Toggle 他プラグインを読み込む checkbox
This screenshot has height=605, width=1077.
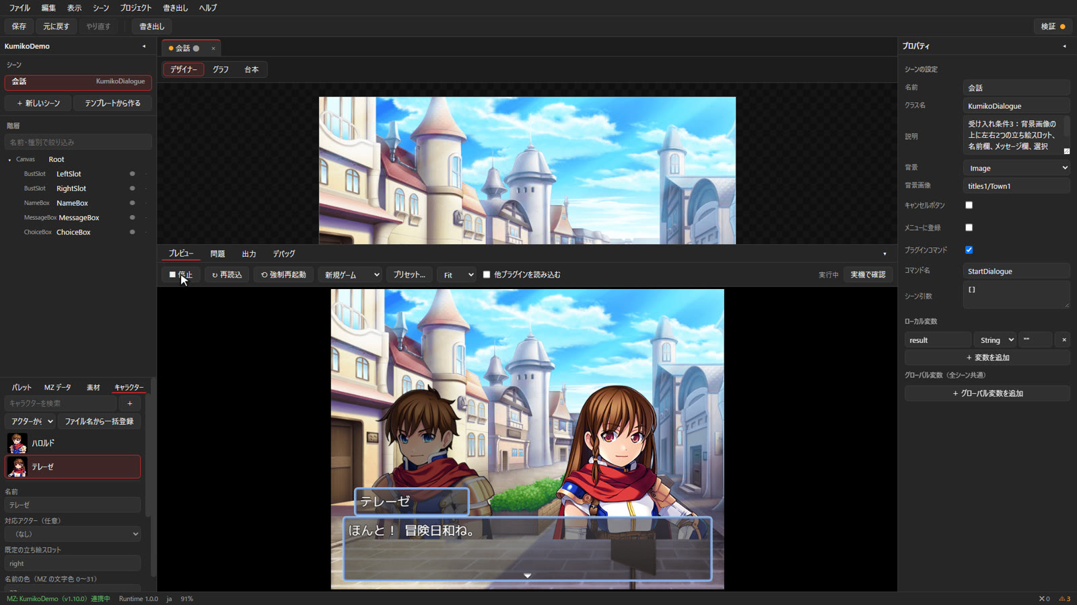tap(487, 274)
